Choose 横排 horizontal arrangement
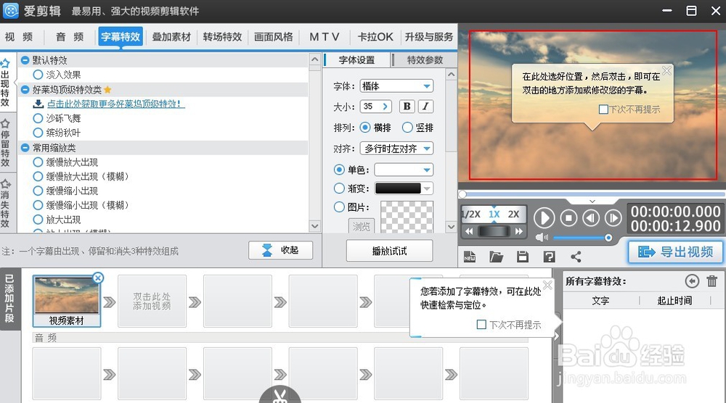Viewport: 726px width, 403px height. (365, 127)
